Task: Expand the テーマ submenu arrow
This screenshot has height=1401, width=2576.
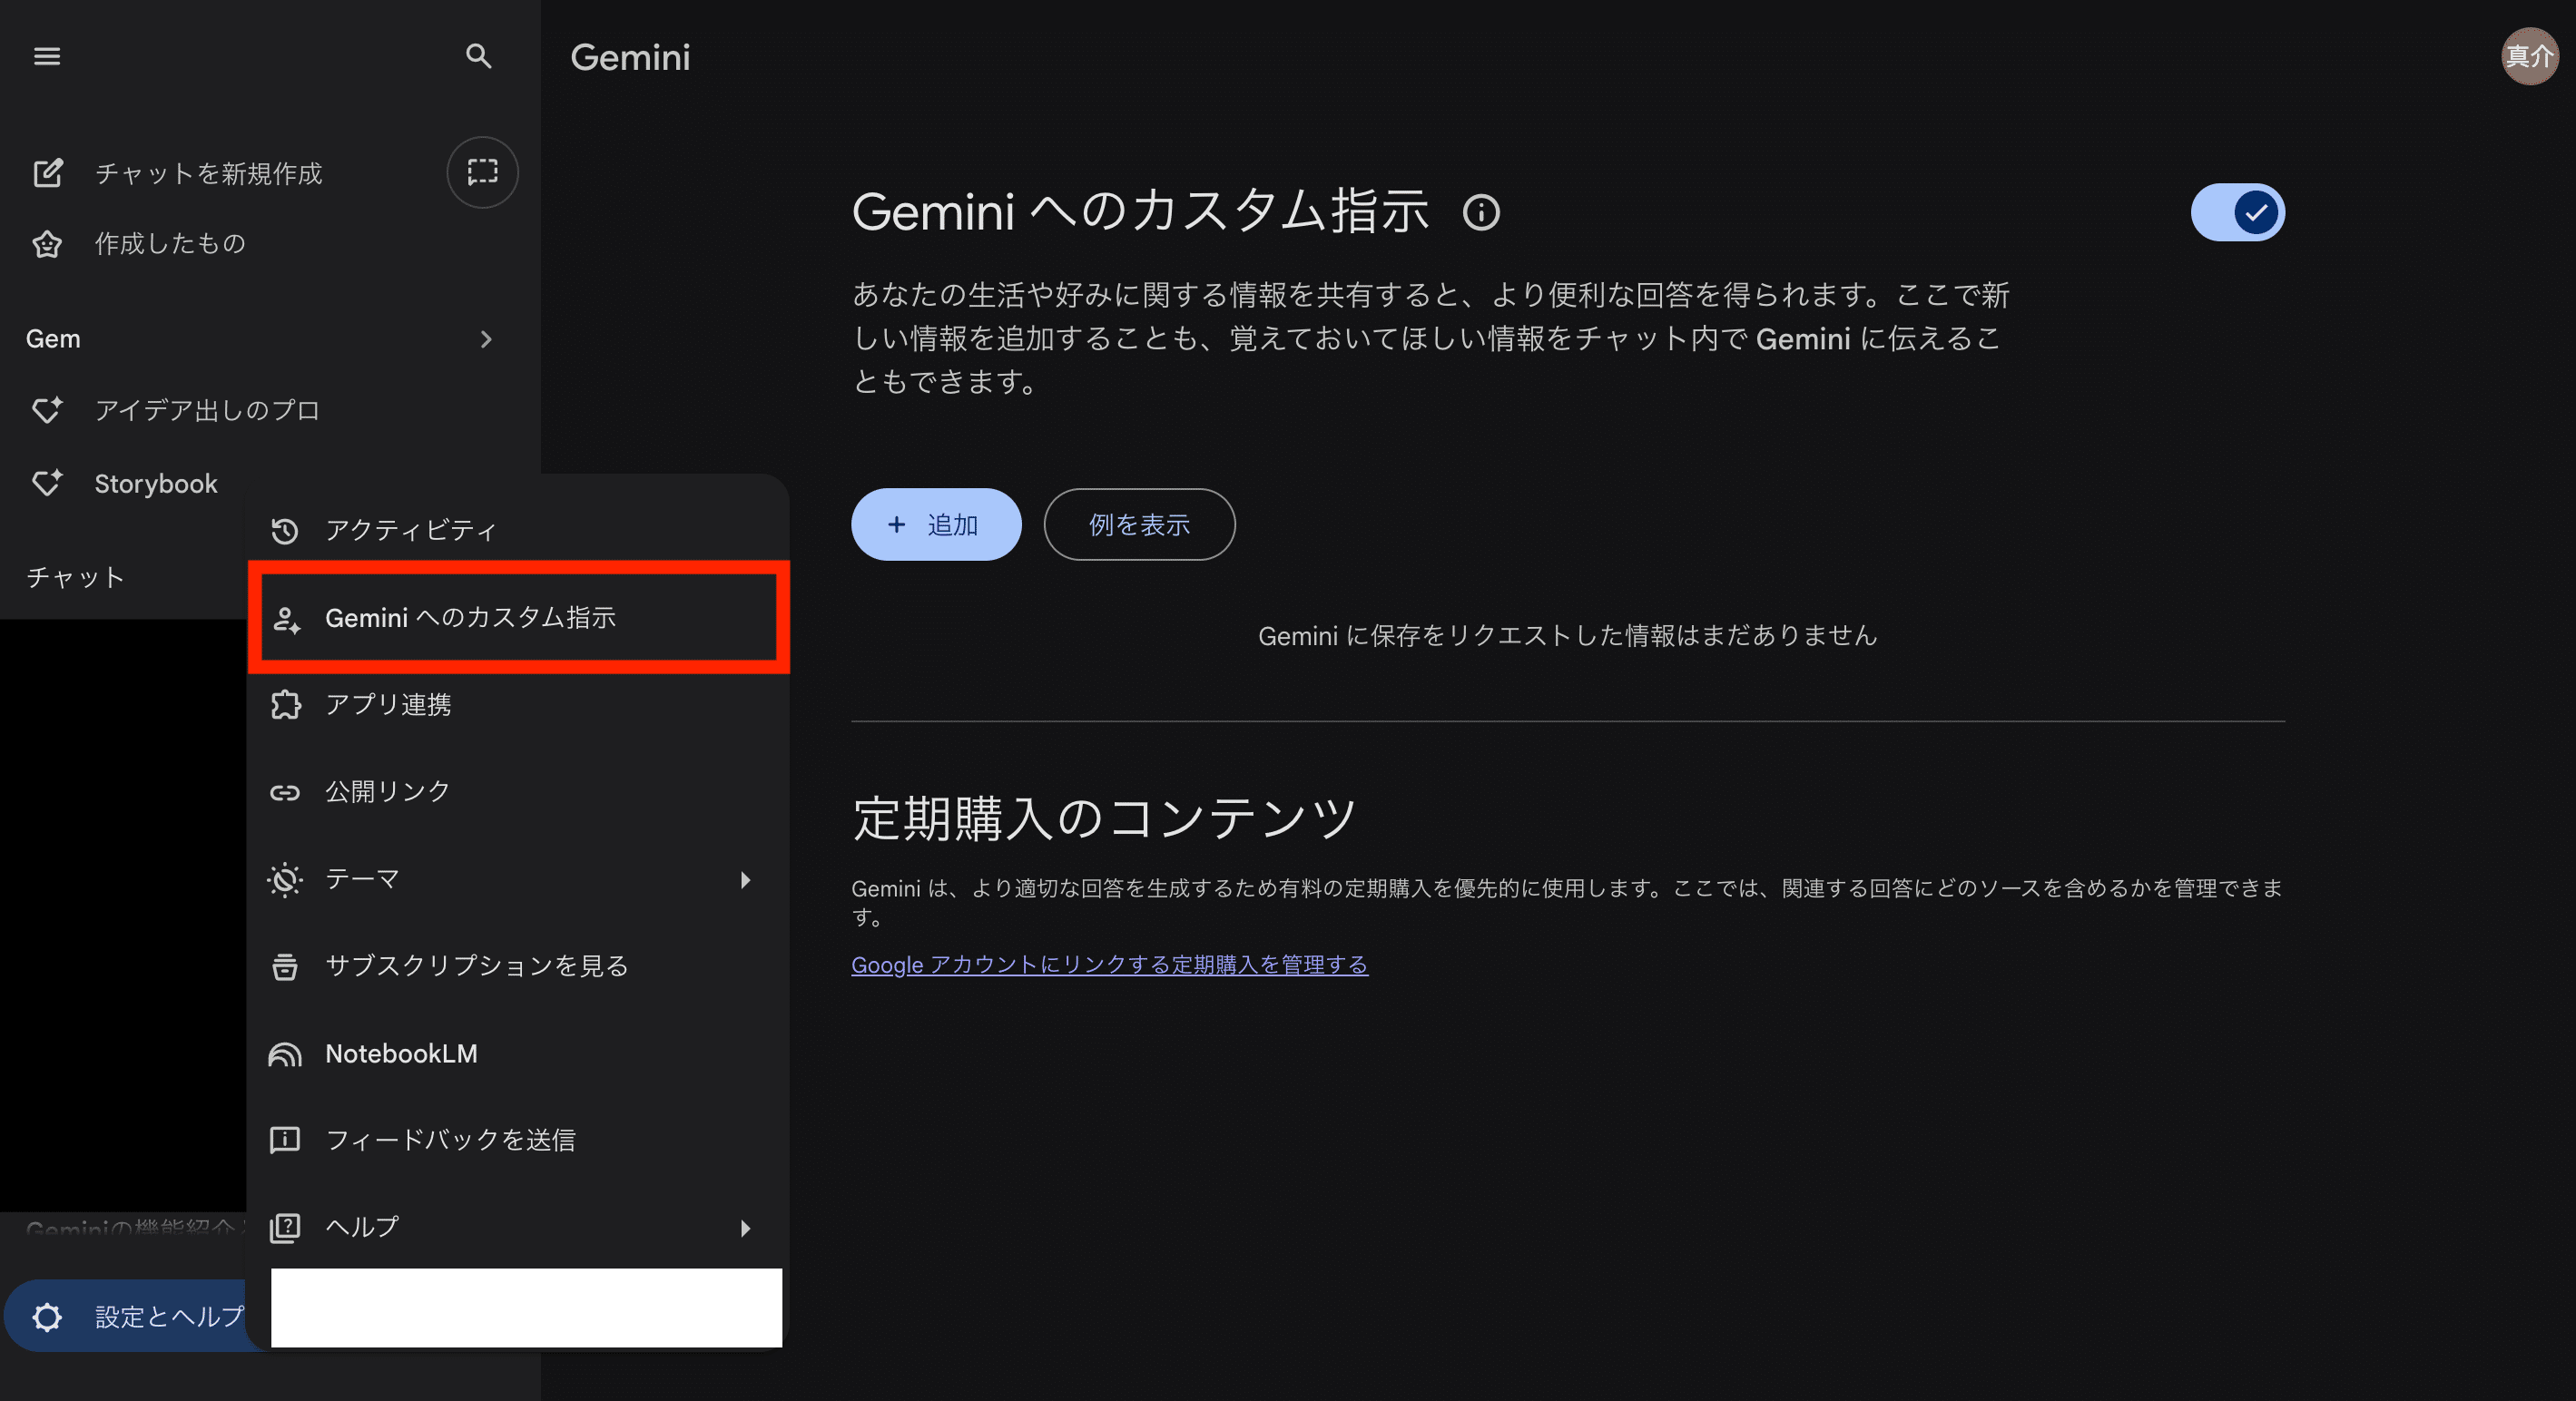Action: pyautogui.click(x=745, y=880)
